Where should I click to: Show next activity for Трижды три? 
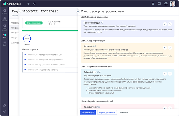[170, 108]
